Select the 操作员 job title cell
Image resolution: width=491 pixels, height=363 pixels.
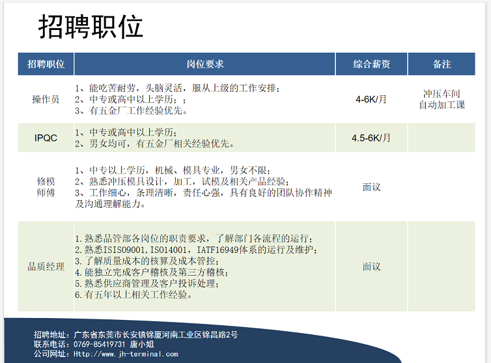pyautogui.click(x=46, y=100)
